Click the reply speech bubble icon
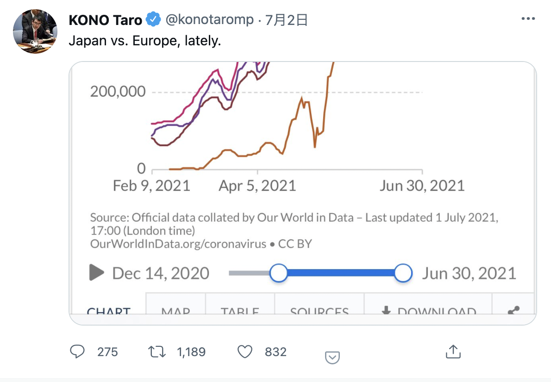This screenshot has width=551, height=382. coord(77,351)
